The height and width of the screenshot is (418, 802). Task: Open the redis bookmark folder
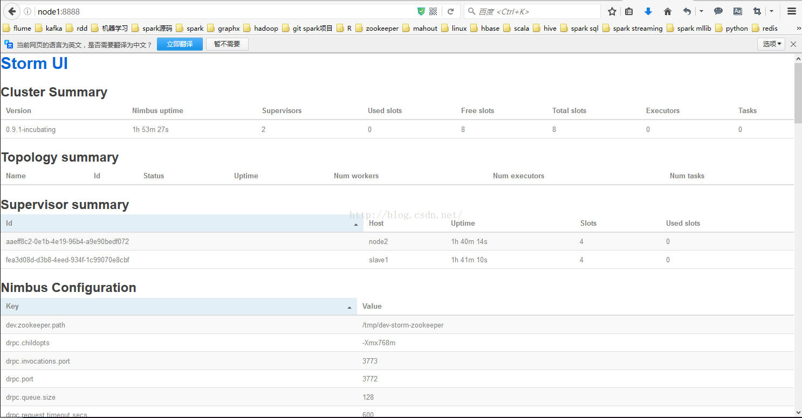click(765, 29)
